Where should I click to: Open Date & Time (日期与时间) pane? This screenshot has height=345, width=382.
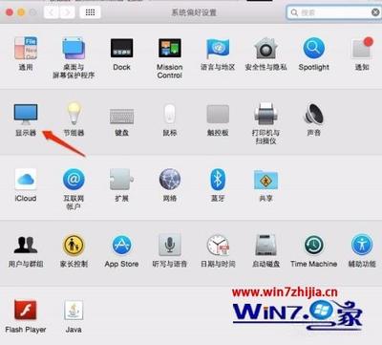(218, 246)
